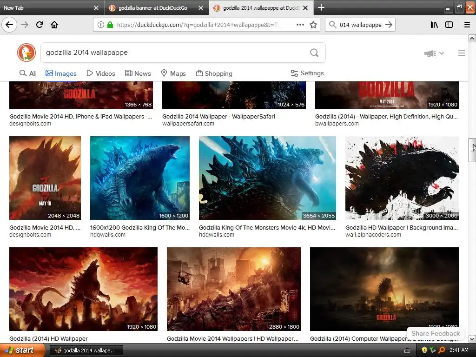Click the DuckDuckGo duck logo
This screenshot has width=476, height=357.
[26, 53]
